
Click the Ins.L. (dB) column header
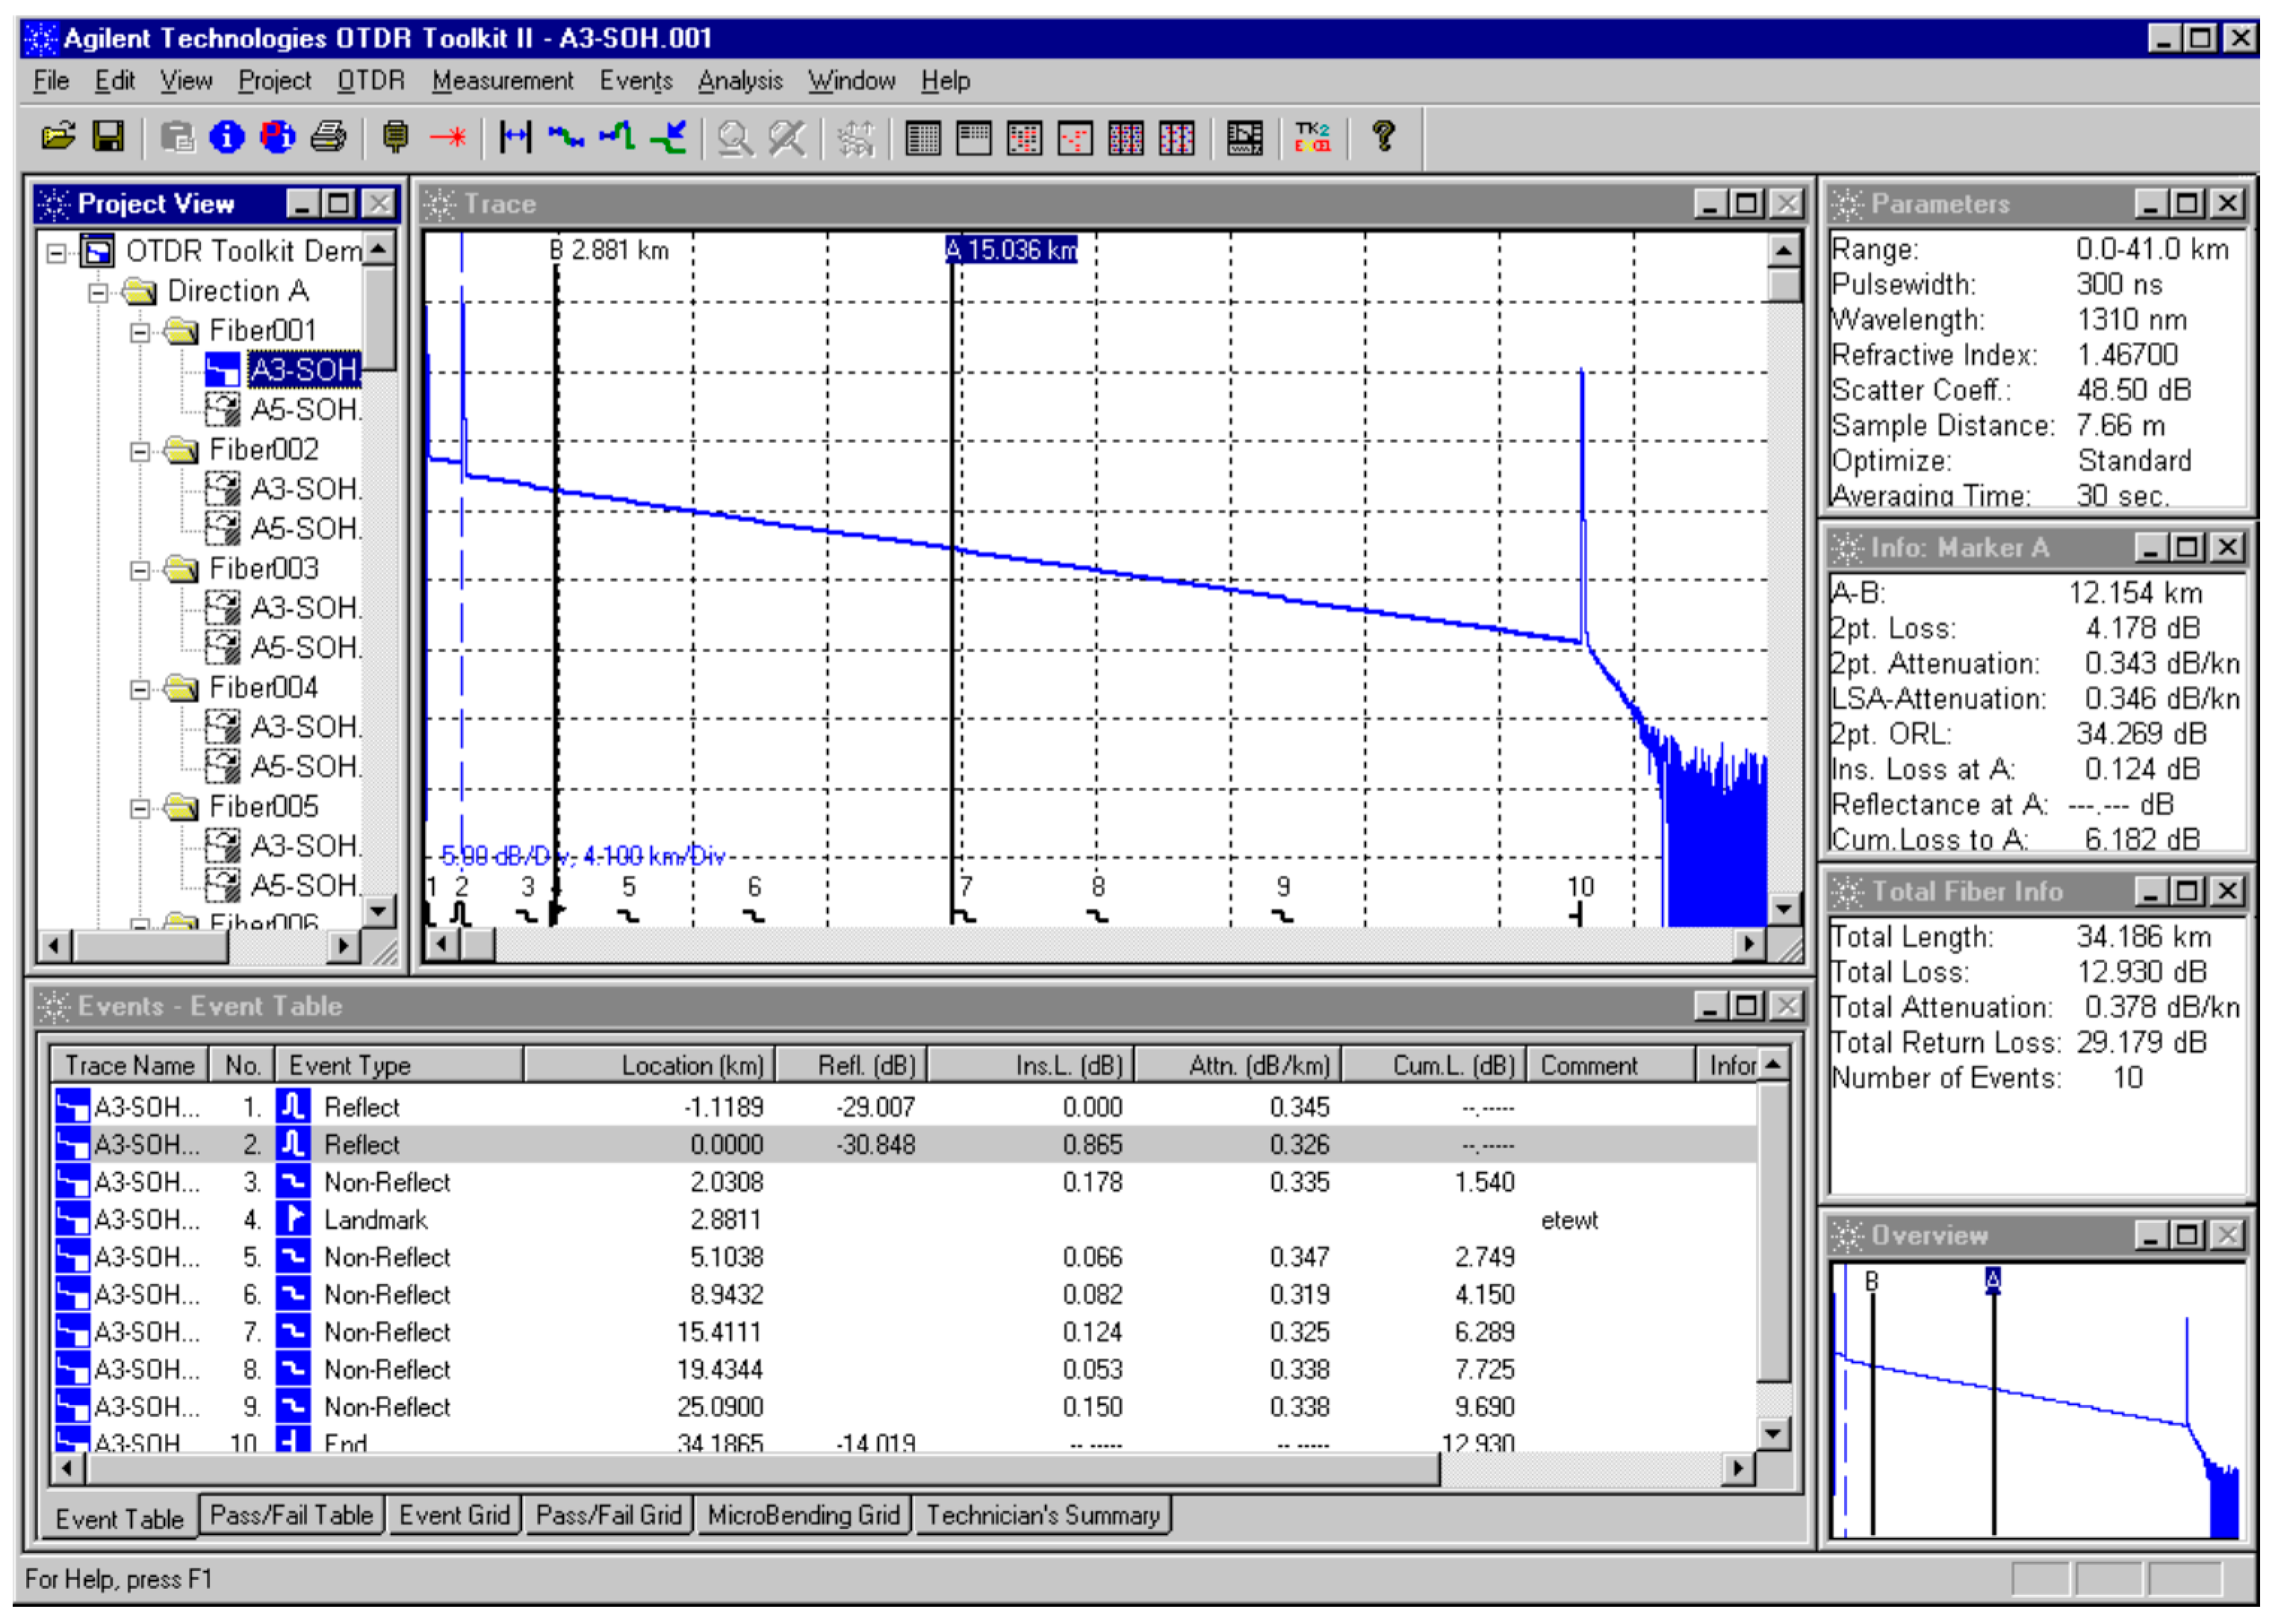click(x=1031, y=1066)
